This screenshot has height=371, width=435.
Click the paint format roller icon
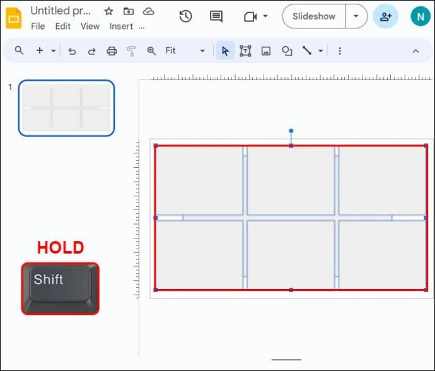(131, 51)
